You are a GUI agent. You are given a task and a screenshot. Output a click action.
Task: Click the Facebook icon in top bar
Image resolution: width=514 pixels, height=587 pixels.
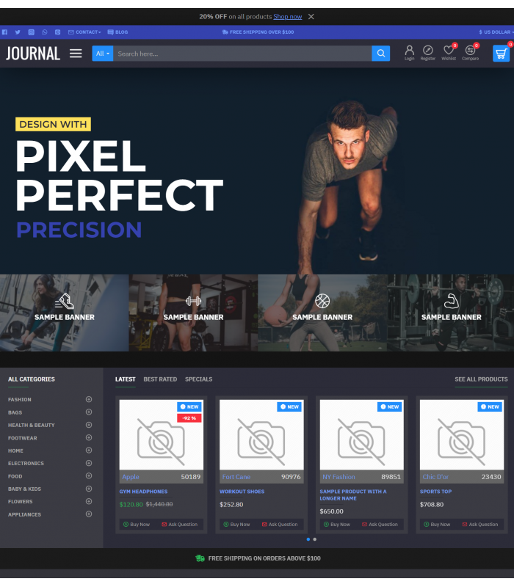[4, 32]
